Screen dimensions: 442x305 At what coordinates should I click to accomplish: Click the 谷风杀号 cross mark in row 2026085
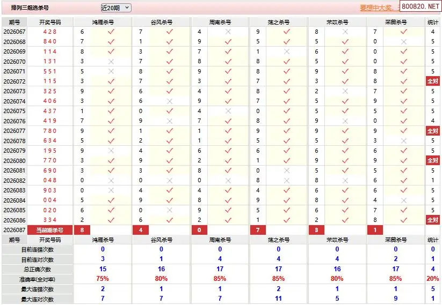170,210
